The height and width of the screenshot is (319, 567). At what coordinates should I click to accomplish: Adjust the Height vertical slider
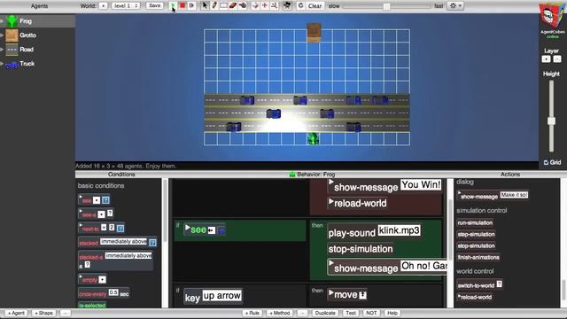(x=551, y=121)
